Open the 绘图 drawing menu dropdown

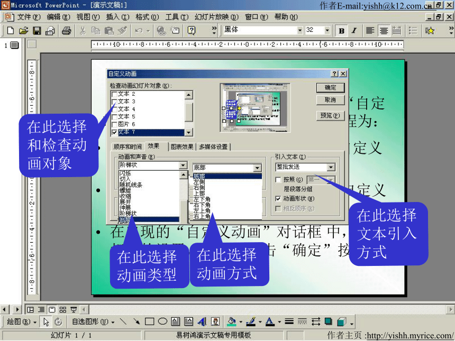pyautogui.click(x=22, y=321)
